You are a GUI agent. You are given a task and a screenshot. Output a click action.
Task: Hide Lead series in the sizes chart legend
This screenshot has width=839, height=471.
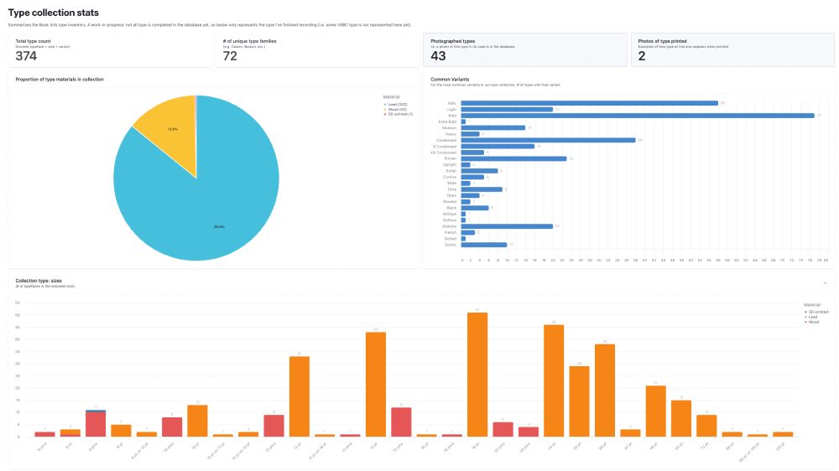[x=810, y=317]
